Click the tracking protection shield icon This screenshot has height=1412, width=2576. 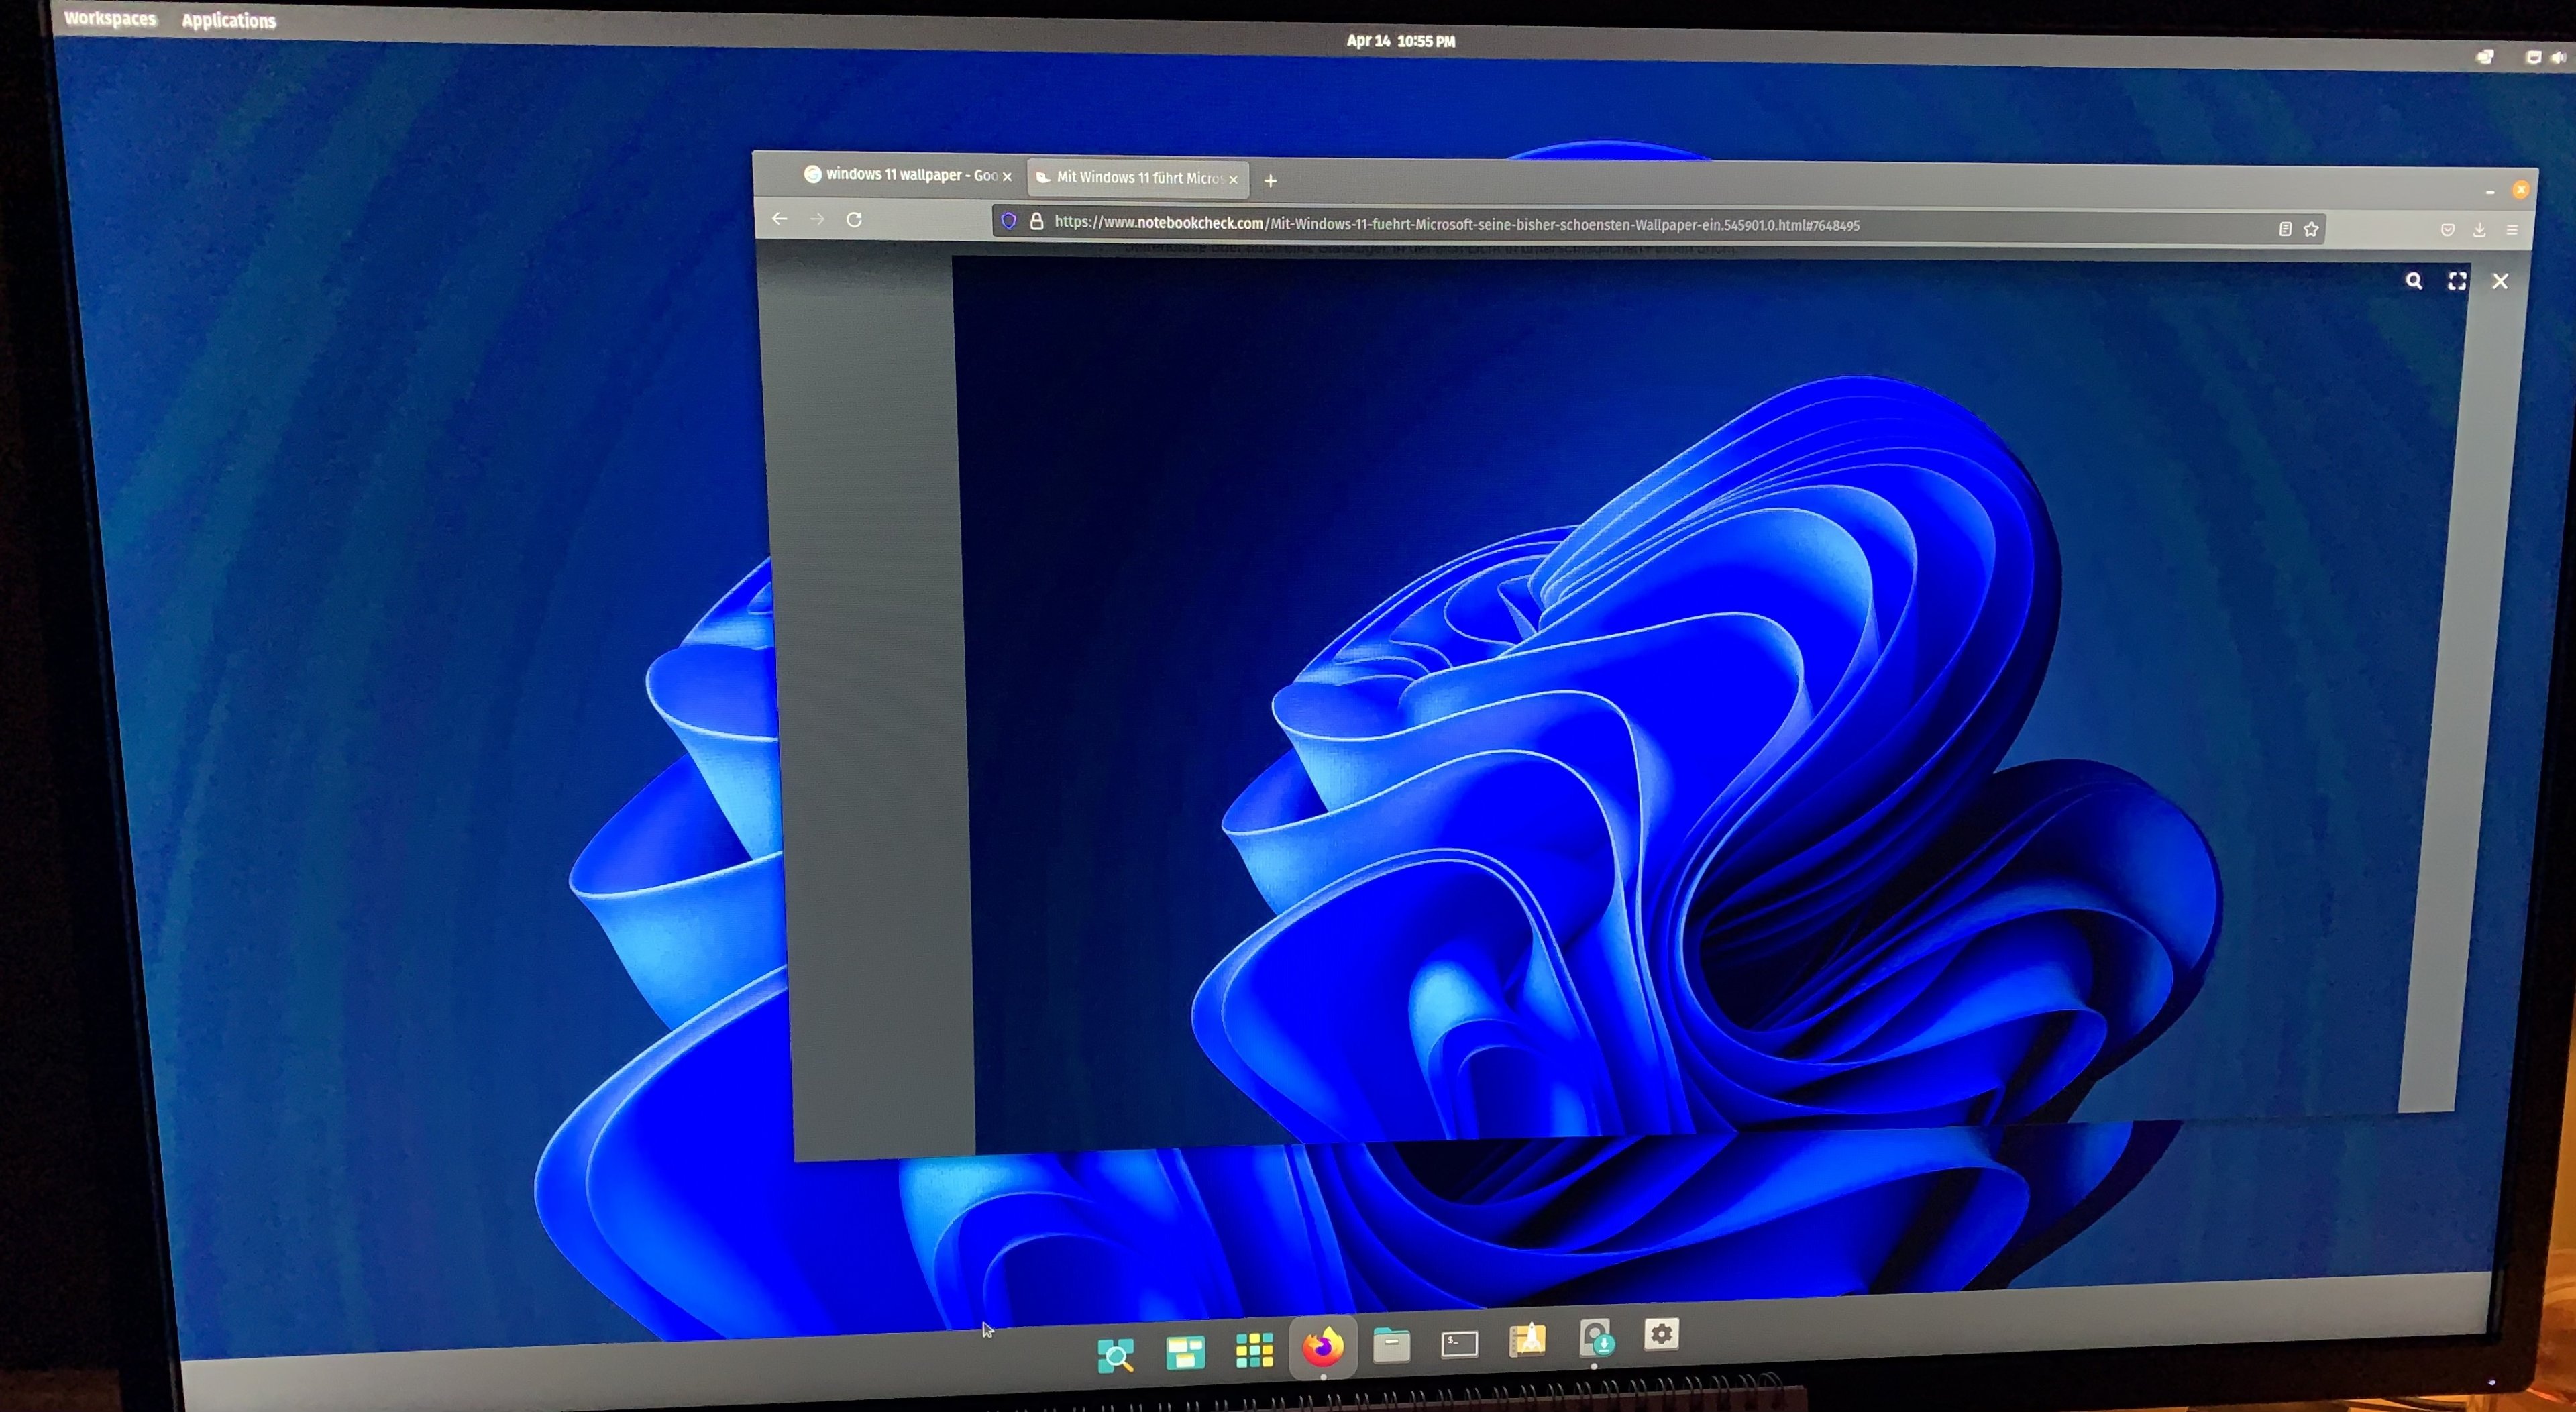coord(1008,221)
